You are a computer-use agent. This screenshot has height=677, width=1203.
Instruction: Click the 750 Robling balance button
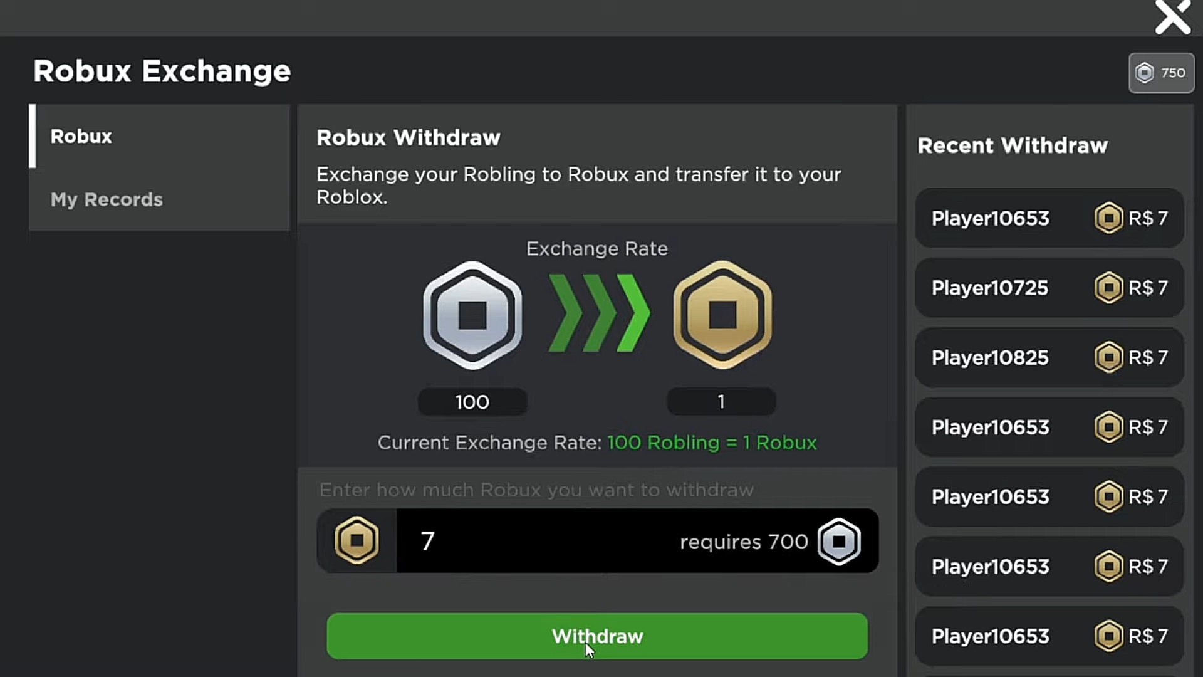click(1162, 73)
